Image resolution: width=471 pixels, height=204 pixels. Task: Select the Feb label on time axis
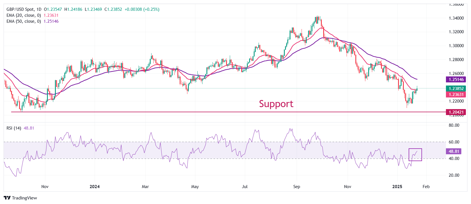[426, 187]
